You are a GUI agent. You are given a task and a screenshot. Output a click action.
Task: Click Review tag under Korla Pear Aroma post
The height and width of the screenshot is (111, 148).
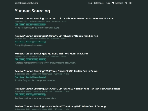click(22, 24)
